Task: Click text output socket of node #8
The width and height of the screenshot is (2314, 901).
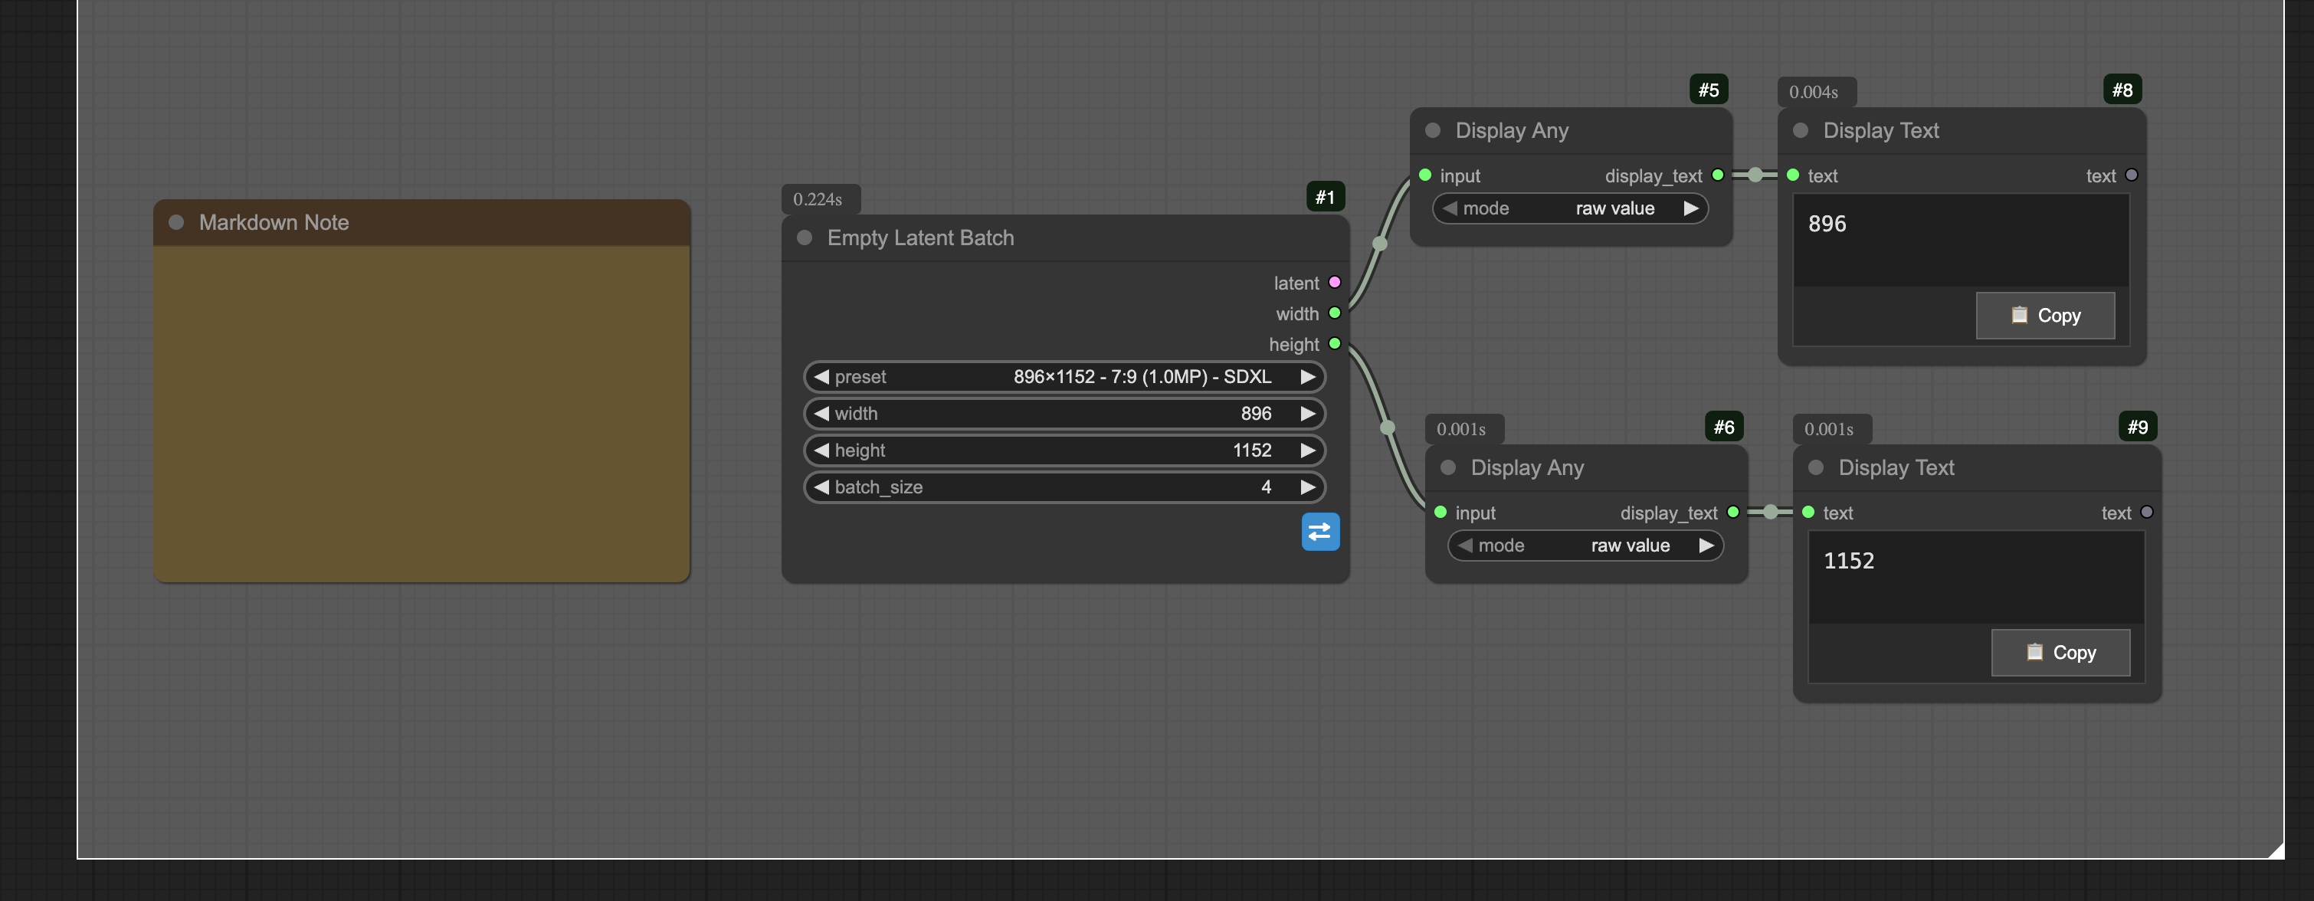Action: 2131,176
